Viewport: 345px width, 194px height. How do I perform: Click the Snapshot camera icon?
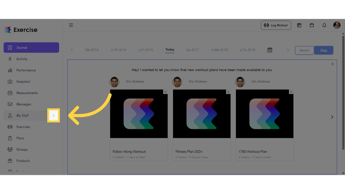[10, 81]
